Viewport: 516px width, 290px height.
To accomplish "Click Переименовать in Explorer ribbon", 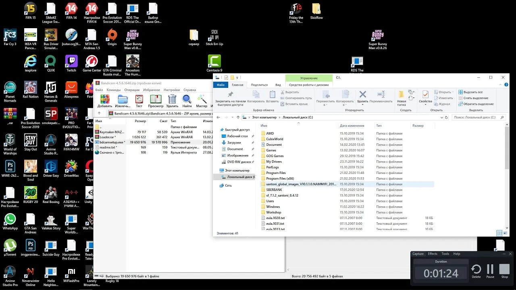I will click(x=381, y=96).
